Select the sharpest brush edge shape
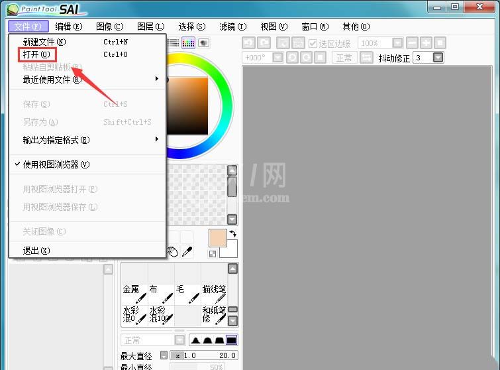The height and width of the screenshot is (370, 500). [x=196, y=340]
